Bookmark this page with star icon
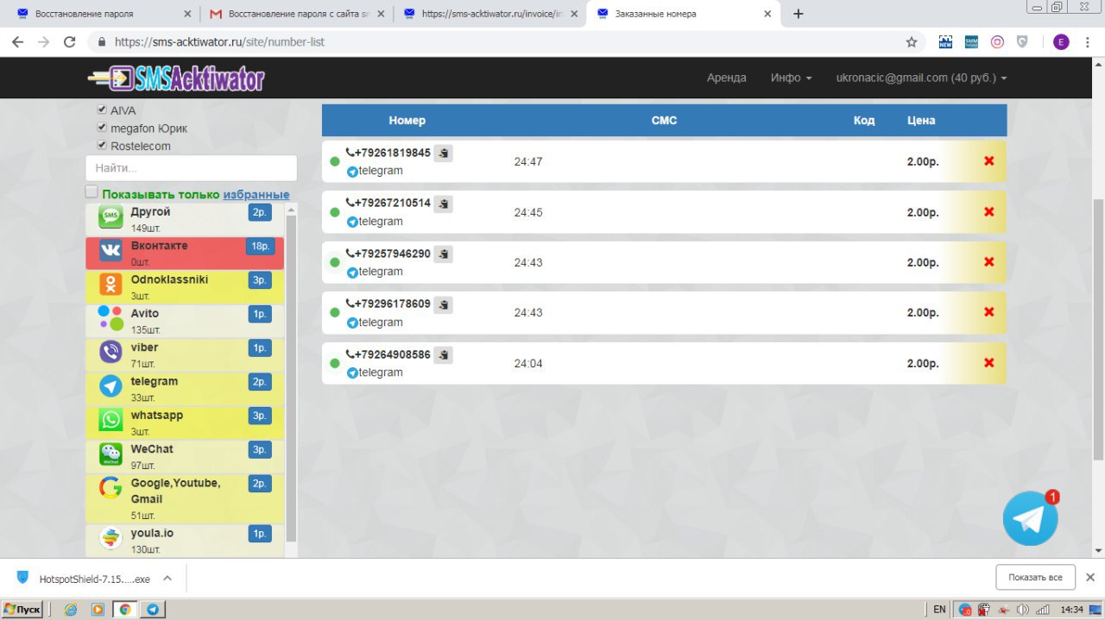The height and width of the screenshot is (620, 1105). tap(912, 41)
